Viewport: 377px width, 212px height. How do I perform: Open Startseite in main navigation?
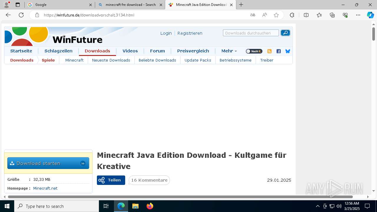(x=21, y=51)
